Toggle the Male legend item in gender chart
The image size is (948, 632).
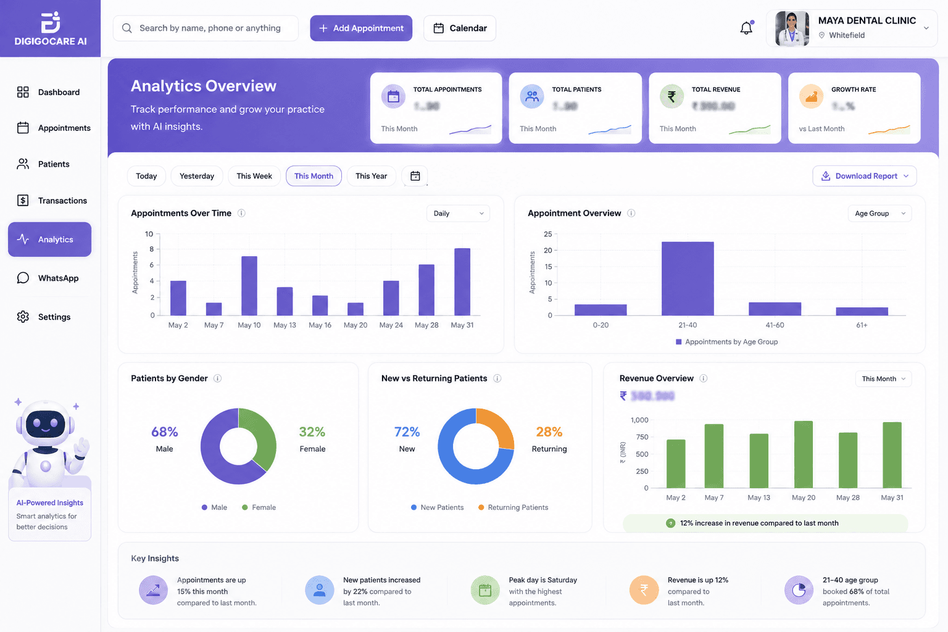tap(214, 507)
